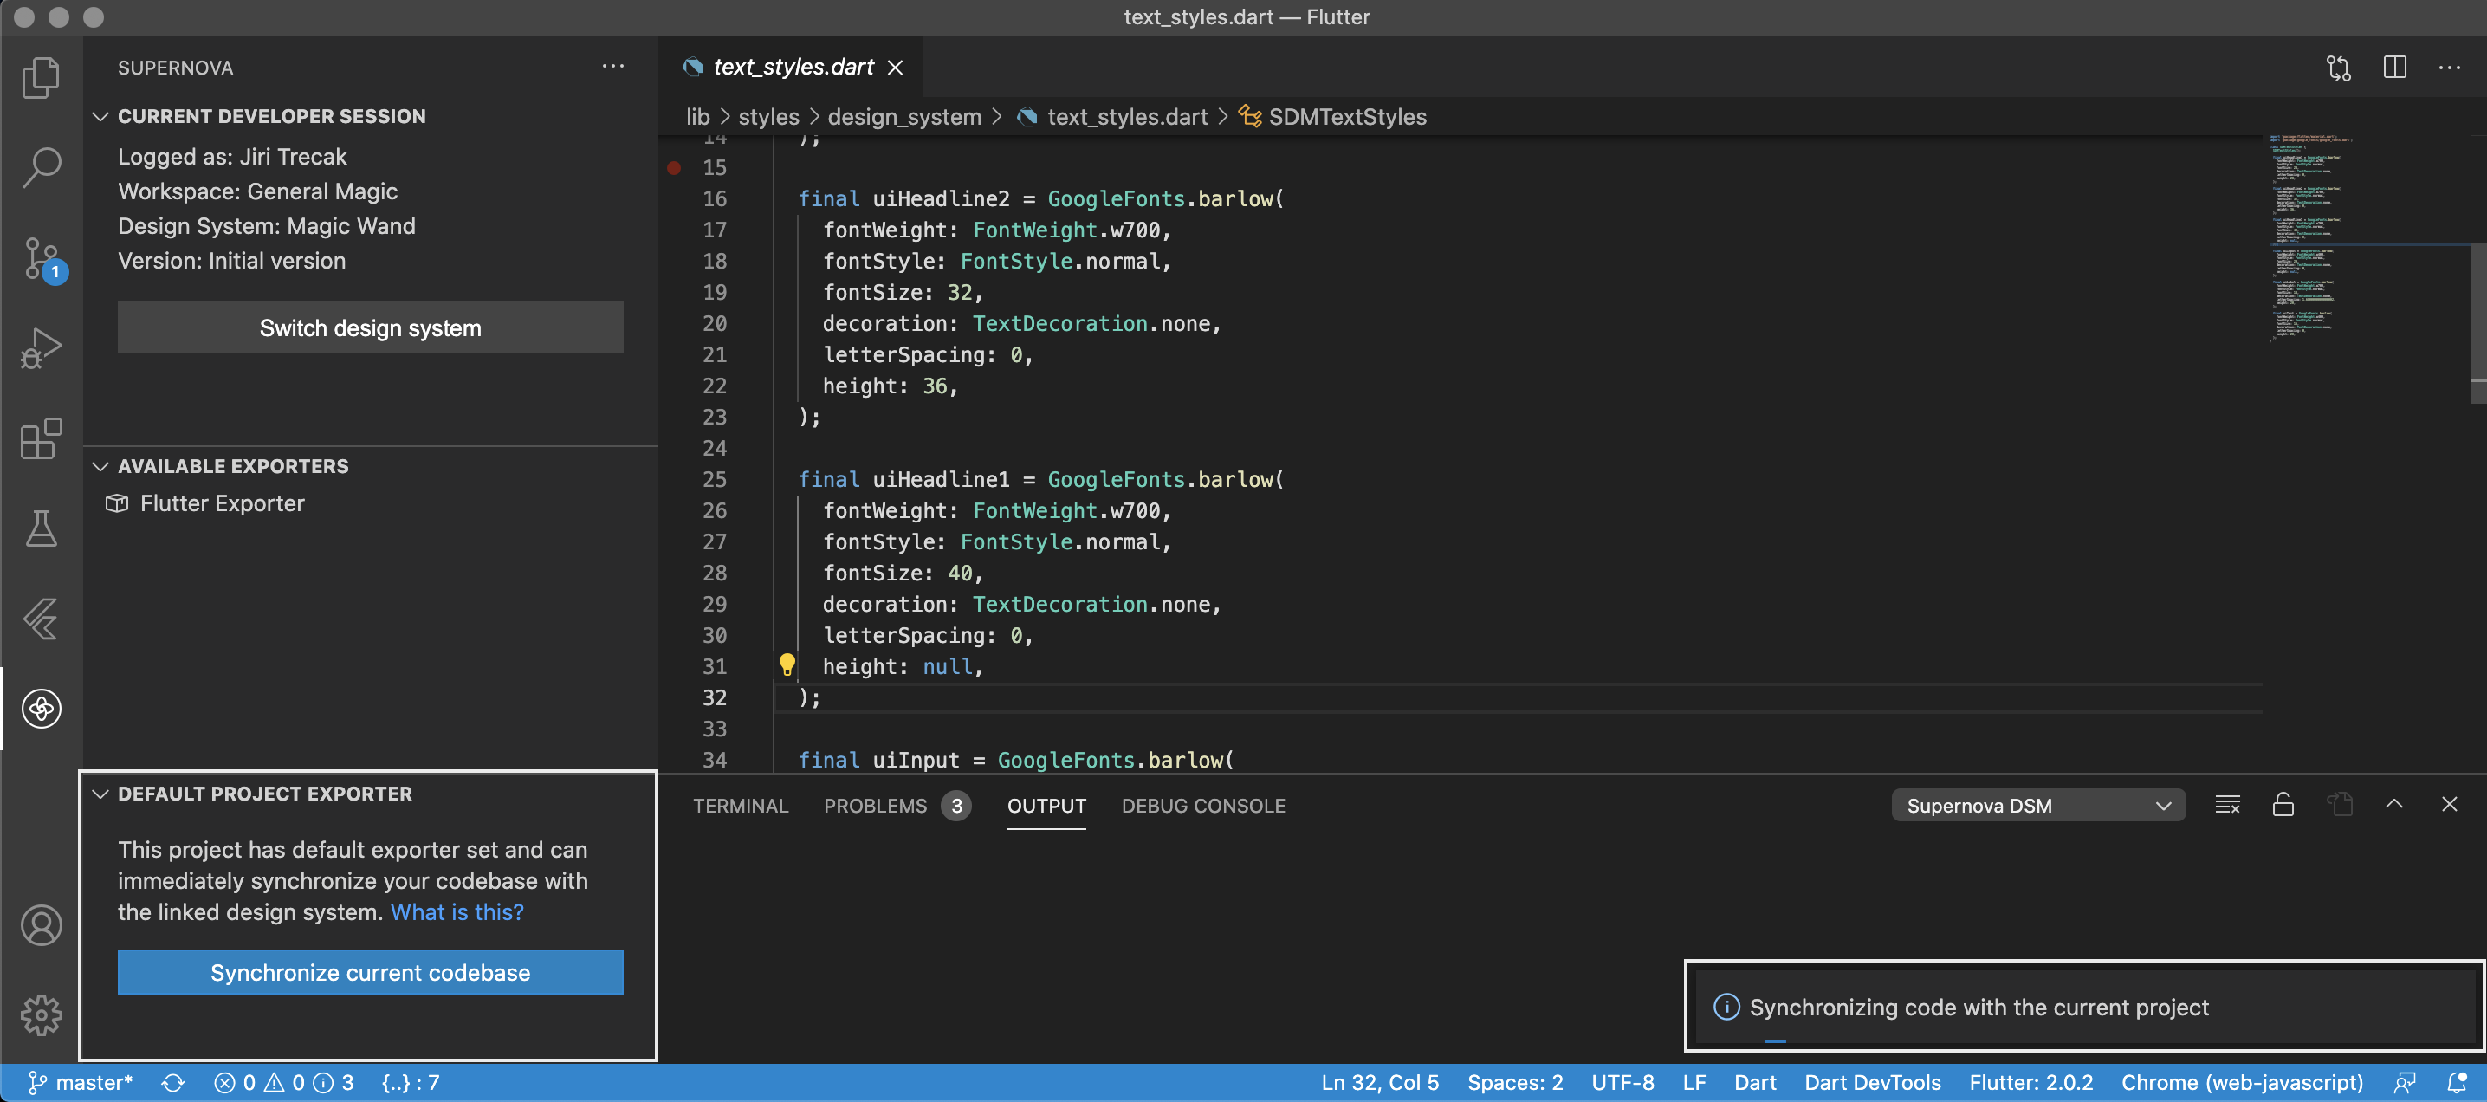Change indentation via Spaces: 2

click(x=1515, y=1083)
